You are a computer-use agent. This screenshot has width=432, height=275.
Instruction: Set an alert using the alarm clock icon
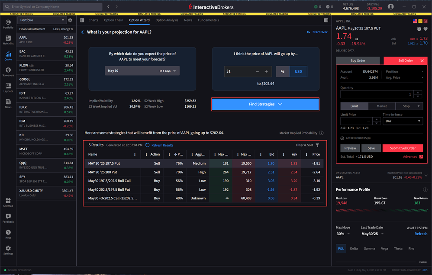click(x=419, y=29)
